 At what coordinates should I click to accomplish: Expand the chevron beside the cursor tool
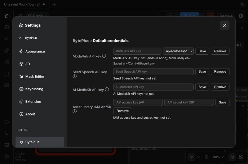tap(198, 157)
